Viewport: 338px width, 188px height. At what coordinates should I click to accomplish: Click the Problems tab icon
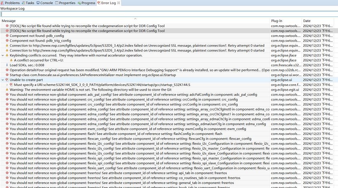tap(2, 3)
